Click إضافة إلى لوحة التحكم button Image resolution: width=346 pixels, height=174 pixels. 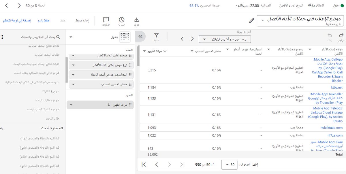tap(17, 21)
